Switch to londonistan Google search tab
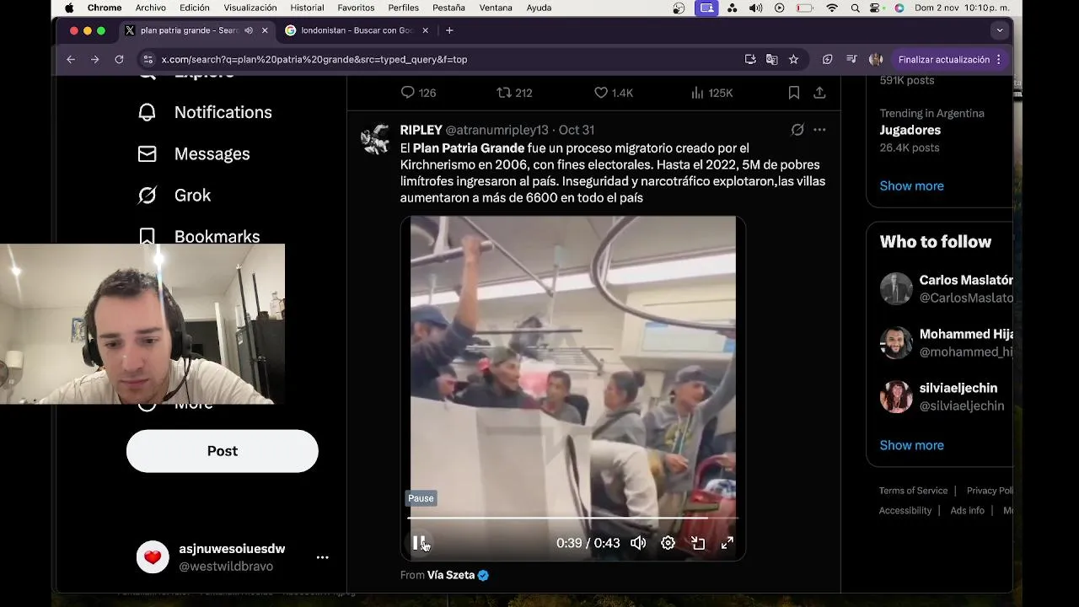 tap(358, 30)
